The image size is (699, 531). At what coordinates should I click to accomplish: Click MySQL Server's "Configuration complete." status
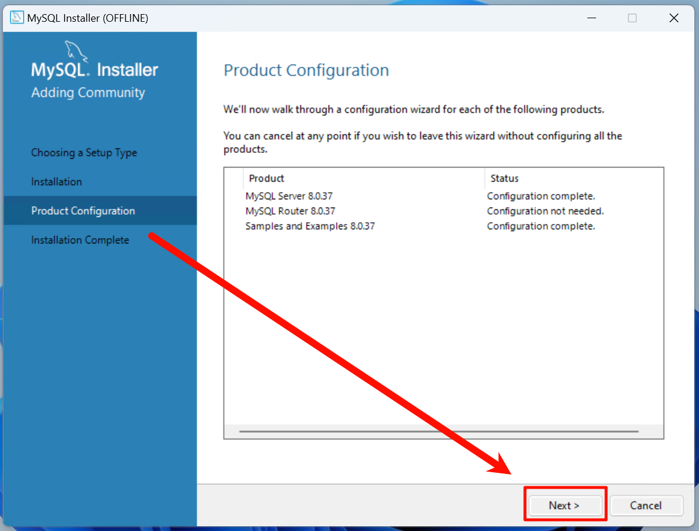pyautogui.click(x=541, y=196)
